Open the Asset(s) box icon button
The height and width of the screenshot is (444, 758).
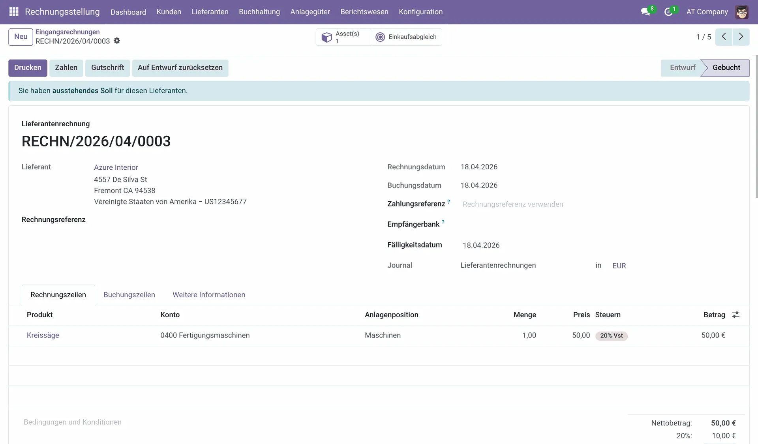327,37
